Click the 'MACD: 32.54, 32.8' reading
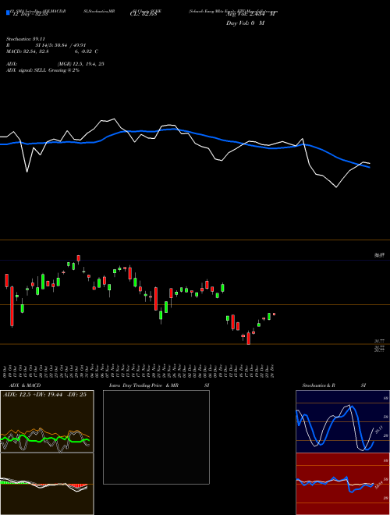The height and width of the screenshot is (515, 390). [x=27, y=51]
